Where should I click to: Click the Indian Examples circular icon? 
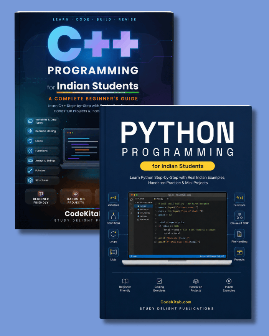pyautogui.click(x=229, y=281)
